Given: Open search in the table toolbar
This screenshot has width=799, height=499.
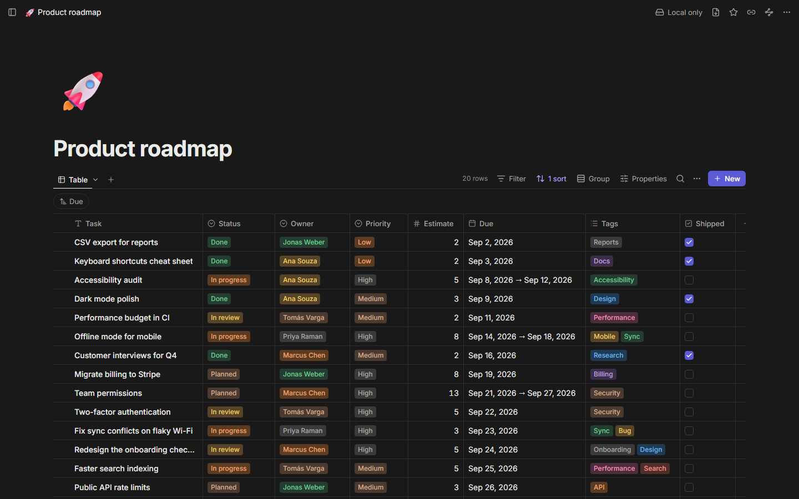Looking at the screenshot, I should 680,179.
